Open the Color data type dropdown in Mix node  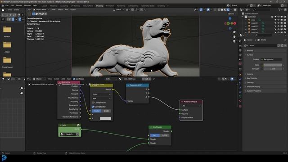click(x=101, y=94)
